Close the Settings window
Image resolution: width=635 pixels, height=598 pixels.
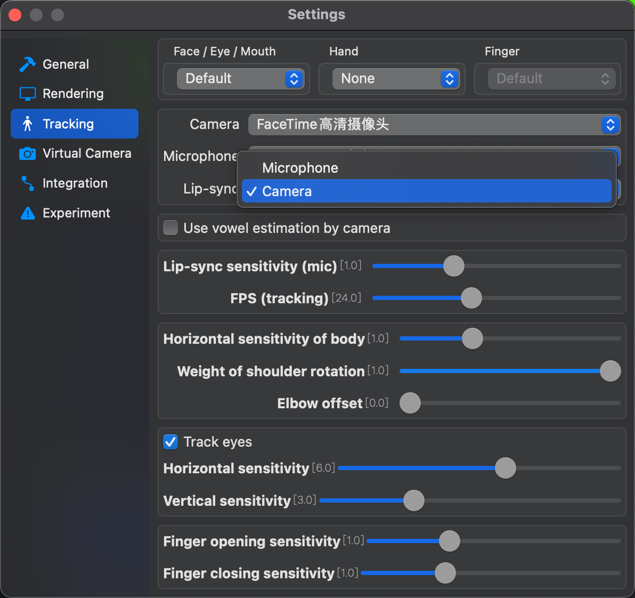coord(15,15)
